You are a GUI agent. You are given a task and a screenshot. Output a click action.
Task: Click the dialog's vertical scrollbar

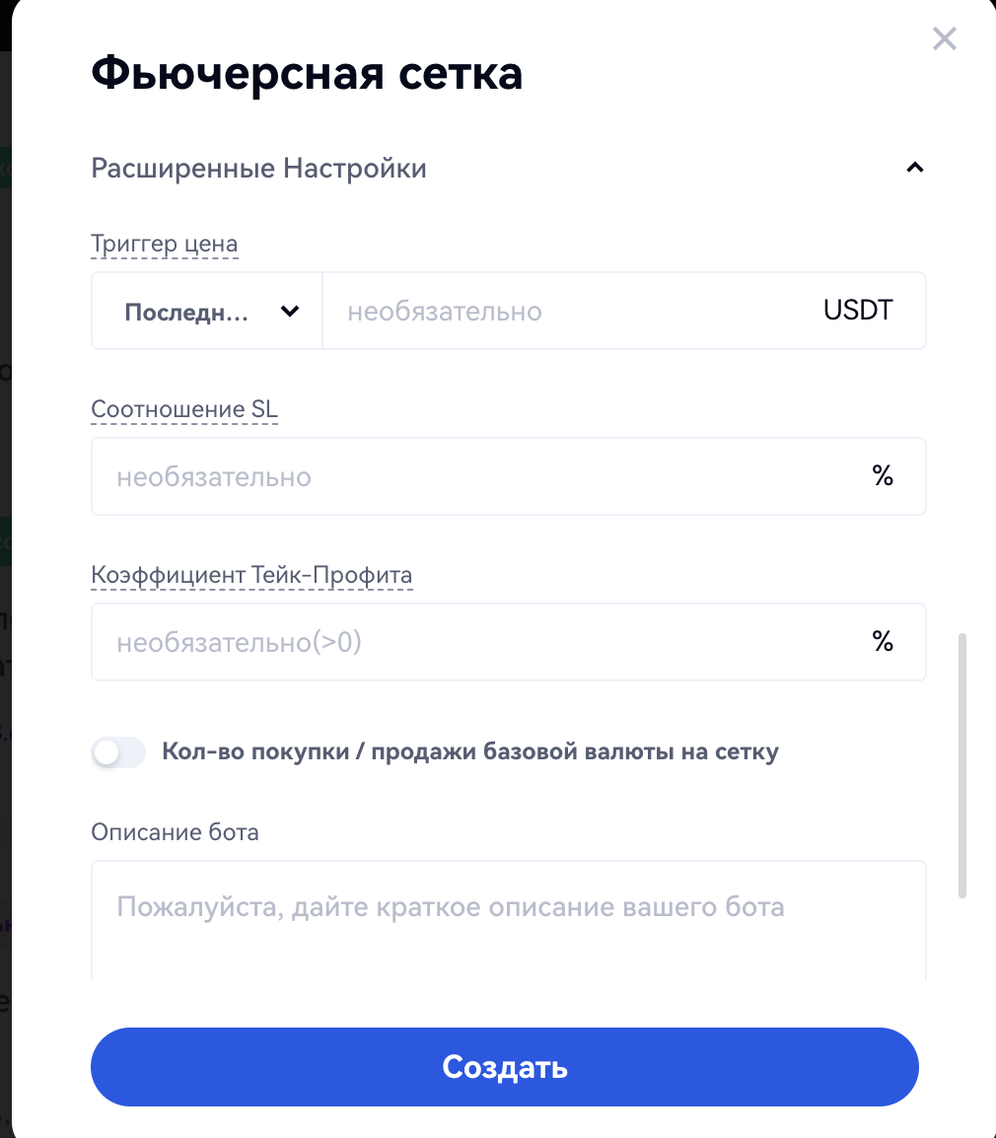(962, 765)
